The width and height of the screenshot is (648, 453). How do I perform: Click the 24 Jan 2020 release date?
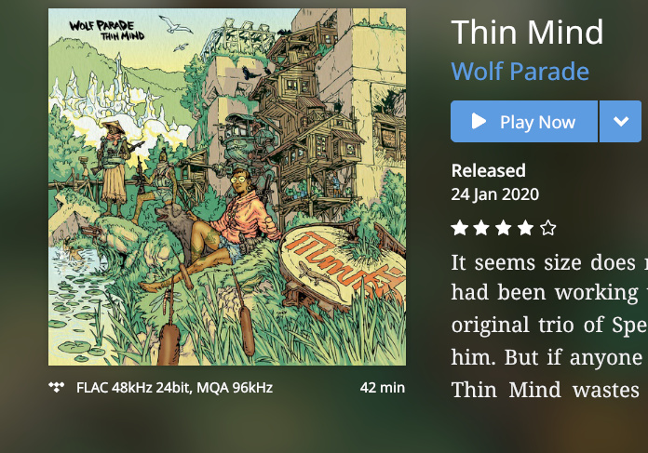point(495,194)
